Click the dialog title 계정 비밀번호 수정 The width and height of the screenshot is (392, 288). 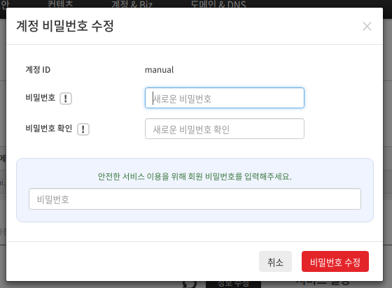pos(65,26)
